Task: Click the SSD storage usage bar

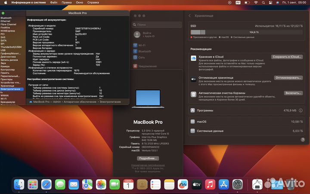Action: point(246,32)
